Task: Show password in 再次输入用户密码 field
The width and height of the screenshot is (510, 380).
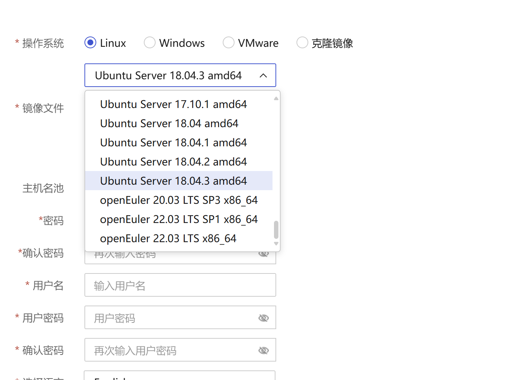Action: coord(264,350)
